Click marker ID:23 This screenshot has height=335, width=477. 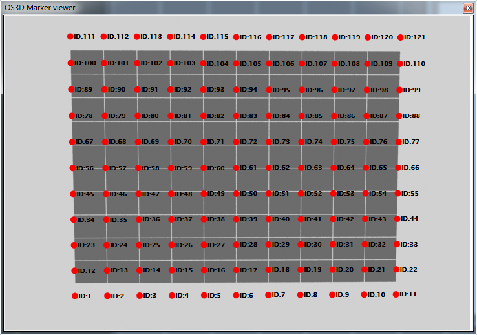(x=74, y=245)
